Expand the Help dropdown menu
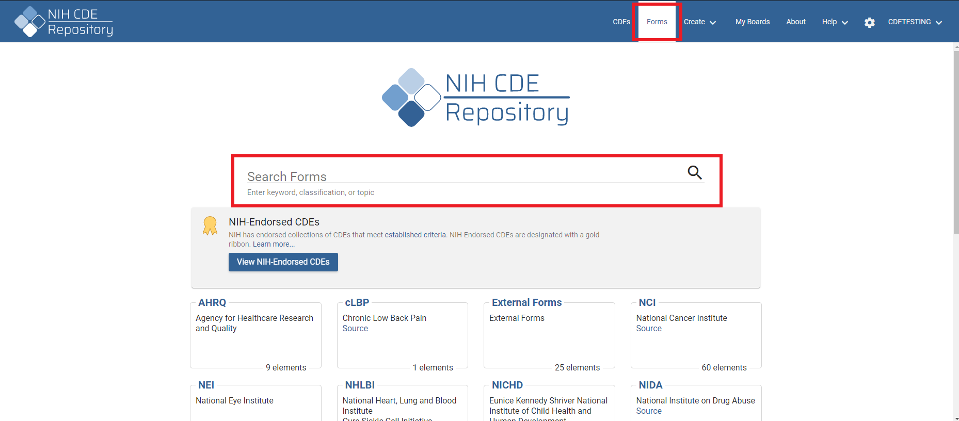This screenshot has width=959, height=421. [x=835, y=22]
